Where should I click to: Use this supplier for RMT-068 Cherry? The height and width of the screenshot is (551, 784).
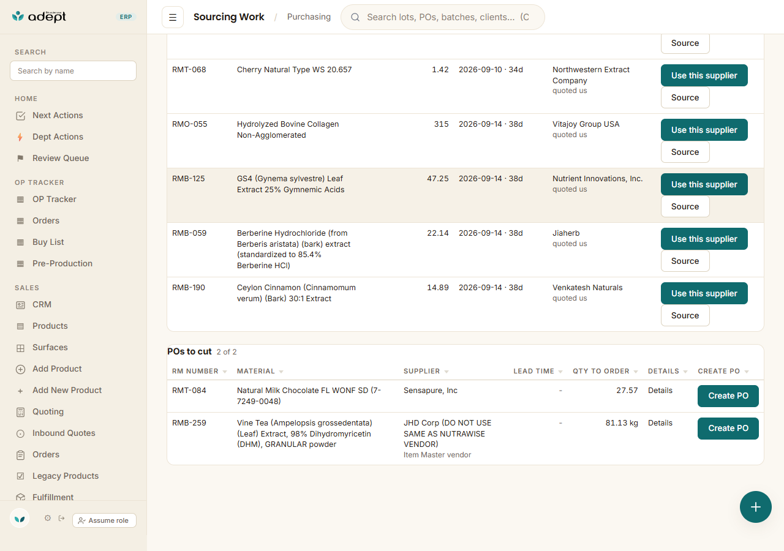[704, 75]
